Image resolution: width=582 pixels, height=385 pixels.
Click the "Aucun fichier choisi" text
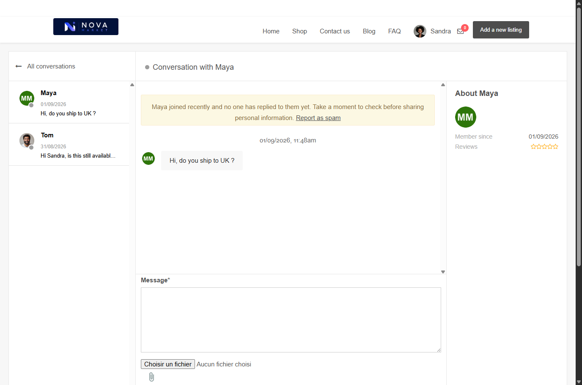click(x=224, y=364)
